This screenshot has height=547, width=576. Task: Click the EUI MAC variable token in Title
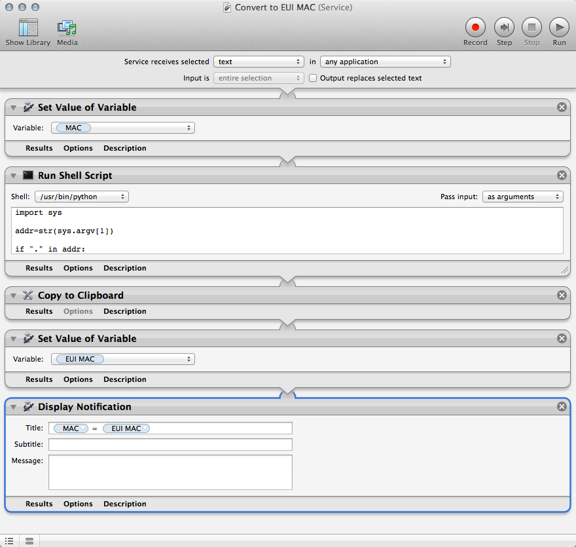tap(126, 428)
